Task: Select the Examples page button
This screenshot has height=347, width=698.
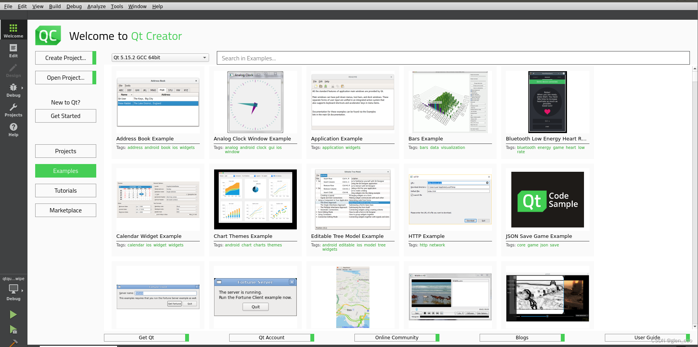Action: 66,171
